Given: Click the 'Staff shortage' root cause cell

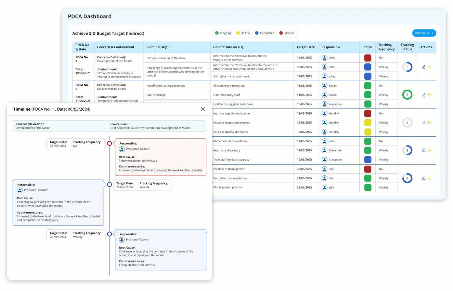Looking at the screenshot, I should tap(177, 95).
